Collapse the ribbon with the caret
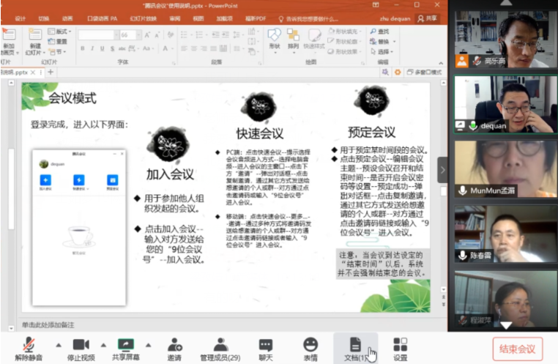Screen dimensions: 558x364 point(441,63)
